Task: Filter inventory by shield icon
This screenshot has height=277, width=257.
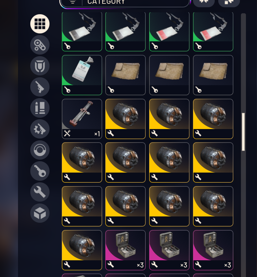Action: click(40, 66)
